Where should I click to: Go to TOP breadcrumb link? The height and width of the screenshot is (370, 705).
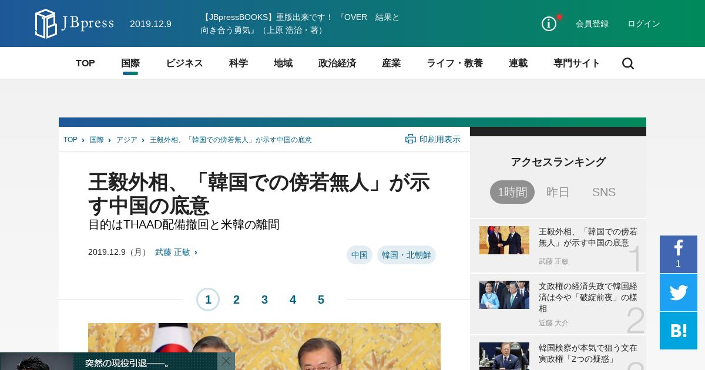70,140
